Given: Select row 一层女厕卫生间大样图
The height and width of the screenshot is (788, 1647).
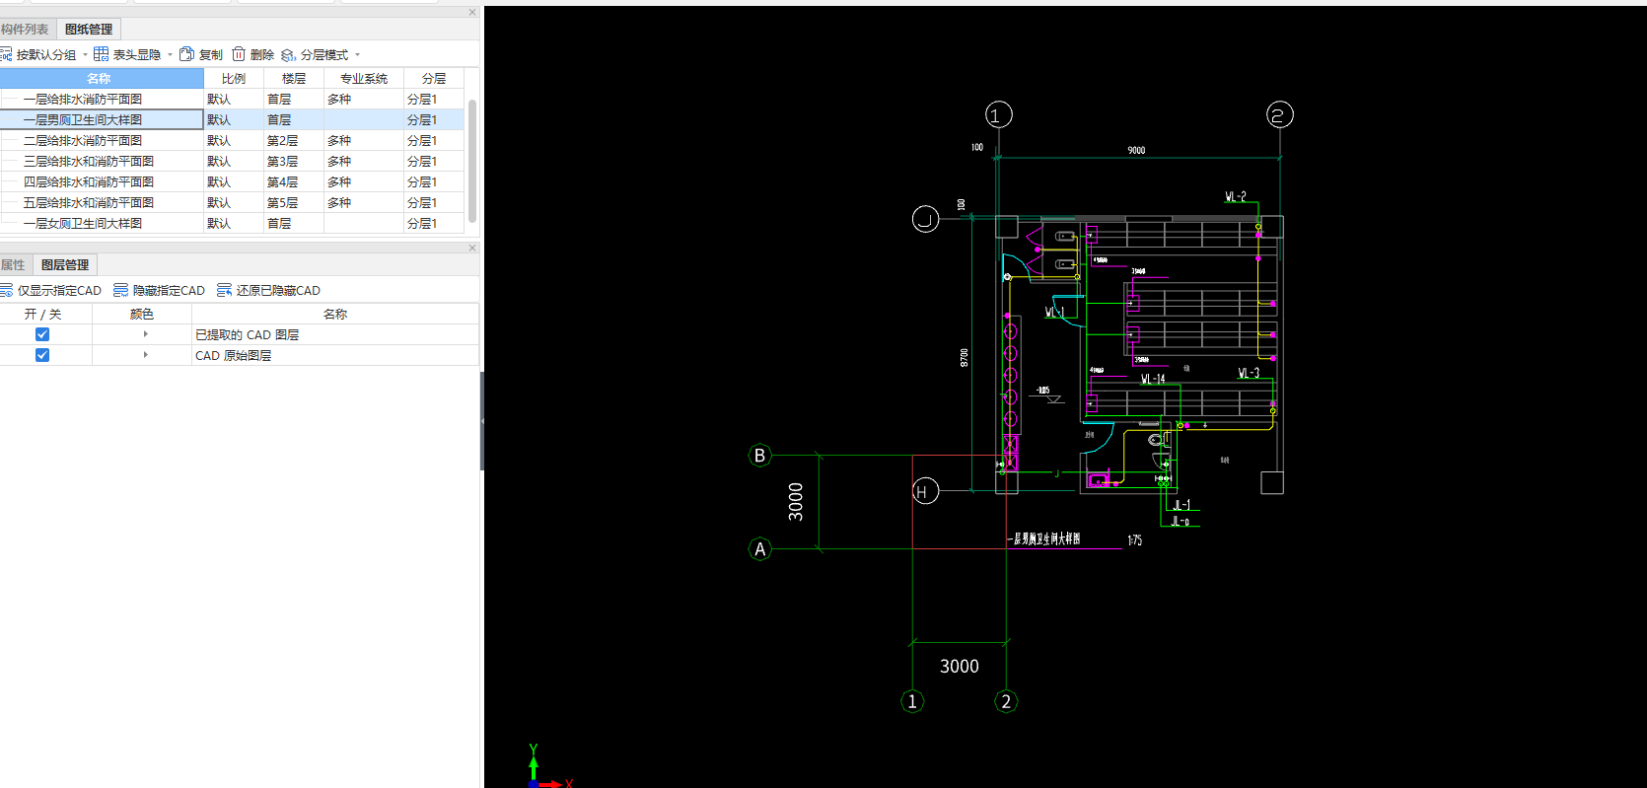Looking at the screenshot, I should pyautogui.click(x=232, y=224).
